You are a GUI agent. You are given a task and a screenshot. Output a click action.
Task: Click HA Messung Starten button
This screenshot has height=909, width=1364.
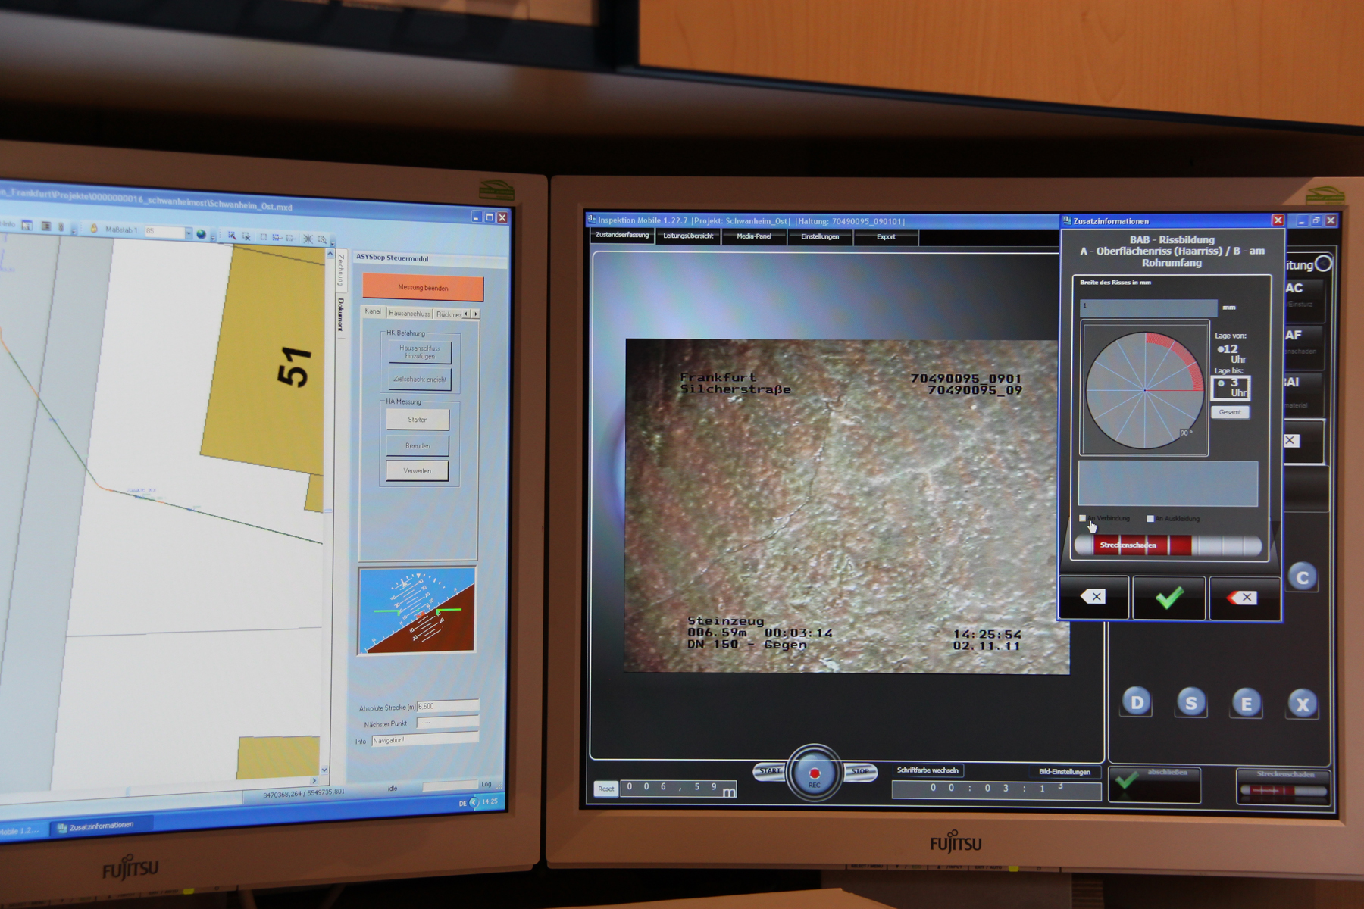pos(418,420)
